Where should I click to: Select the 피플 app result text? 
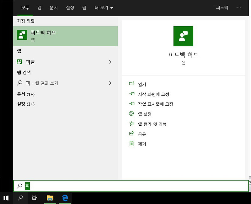pyautogui.click(x=30, y=62)
